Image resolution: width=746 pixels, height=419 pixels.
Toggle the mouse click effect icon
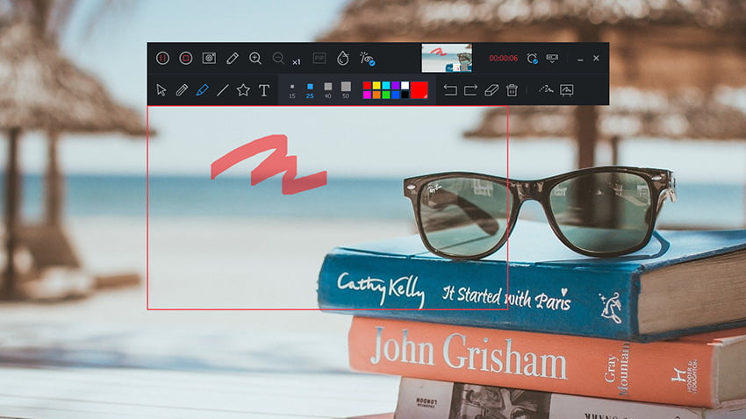[367, 59]
